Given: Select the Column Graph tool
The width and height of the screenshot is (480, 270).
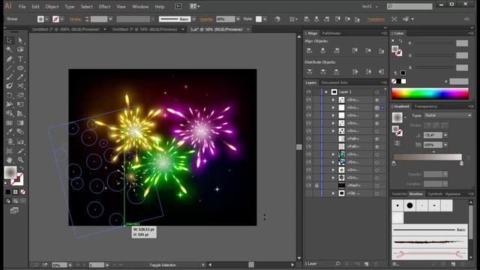Looking at the screenshot, I should tap(20, 142).
